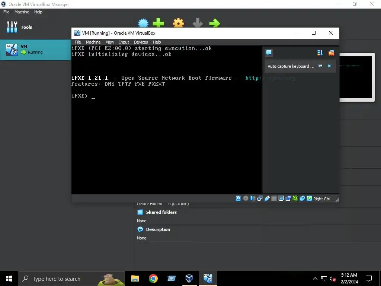Click the VM window title bar icon
Screen dimensions: 381x286
[x=77, y=33]
